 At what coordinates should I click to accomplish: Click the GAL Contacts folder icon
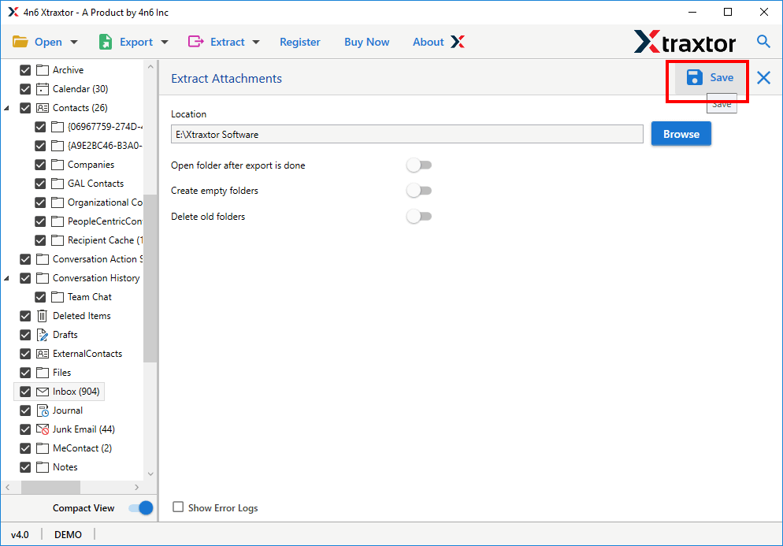(x=58, y=184)
